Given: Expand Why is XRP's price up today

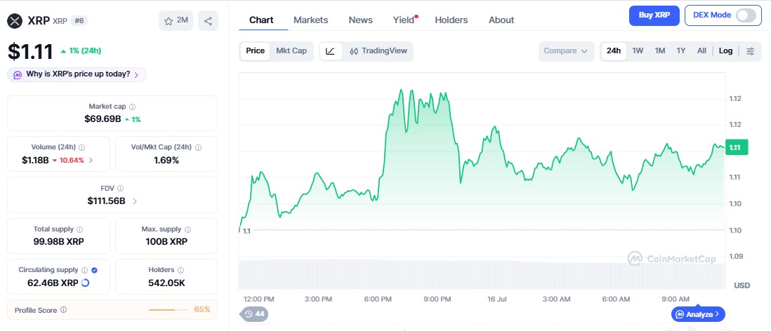Looking at the screenshot, I should [77, 74].
